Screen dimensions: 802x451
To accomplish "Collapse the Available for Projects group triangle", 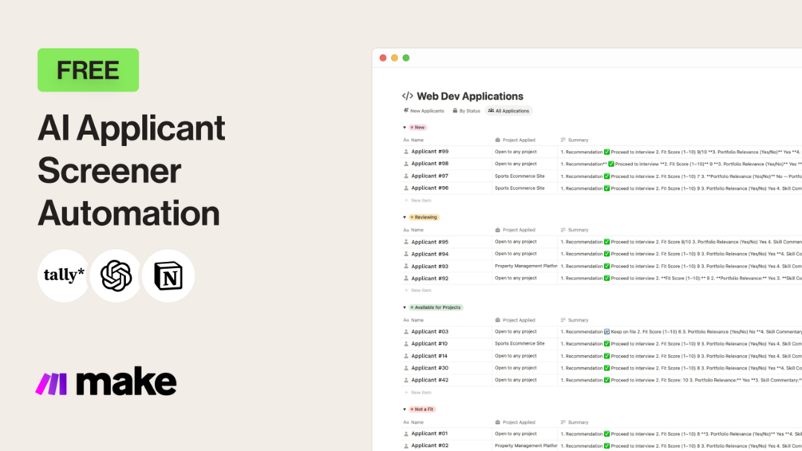I will coord(405,307).
